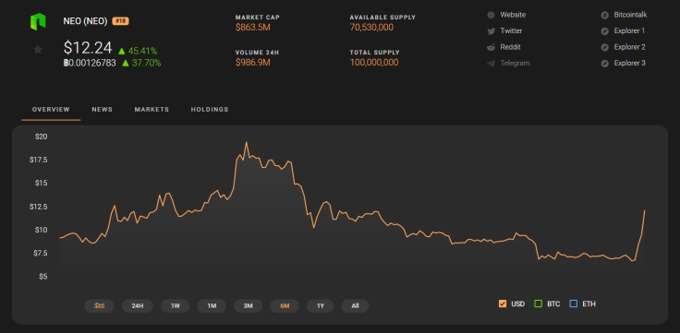Image resolution: width=680 pixels, height=333 pixels.
Task: Click the compass icon beside Explorer 3
Action: [x=605, y=64]
